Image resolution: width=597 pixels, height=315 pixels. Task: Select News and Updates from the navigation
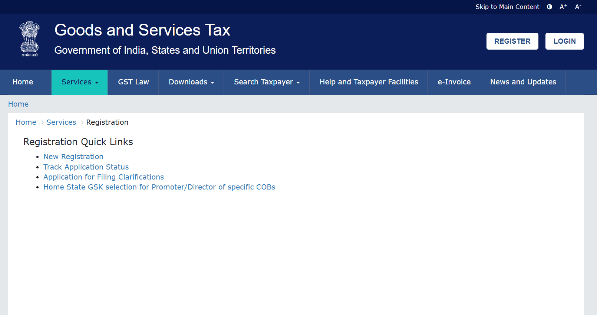pos(523,82)
